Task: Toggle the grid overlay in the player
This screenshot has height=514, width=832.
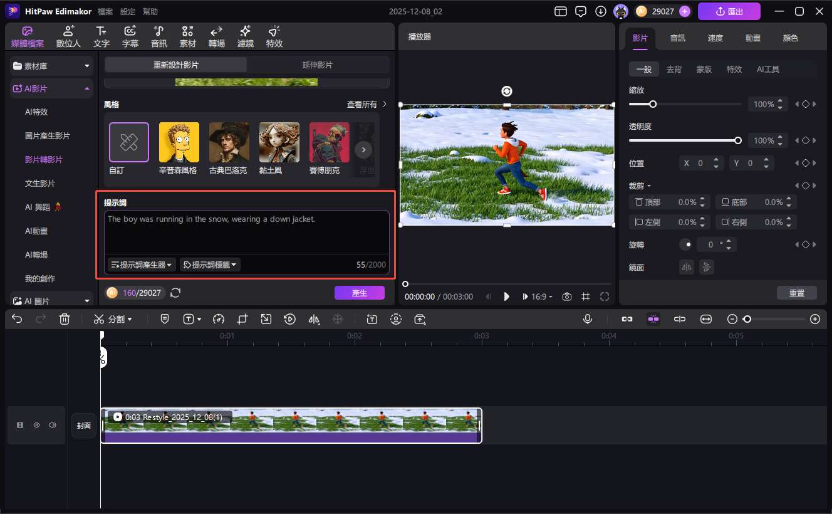Action: 586,296
